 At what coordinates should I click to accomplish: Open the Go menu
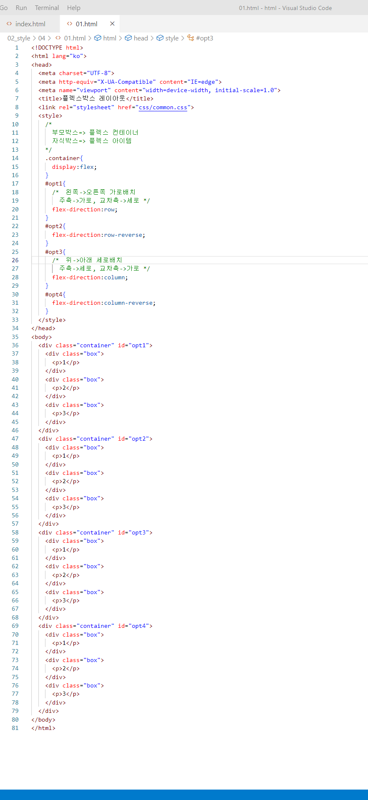click(x=4, y=8)
